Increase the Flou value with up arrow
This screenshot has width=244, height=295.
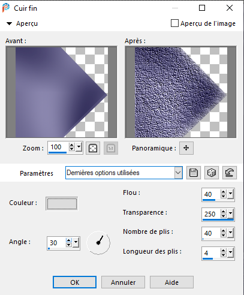(x=224, y=192)
